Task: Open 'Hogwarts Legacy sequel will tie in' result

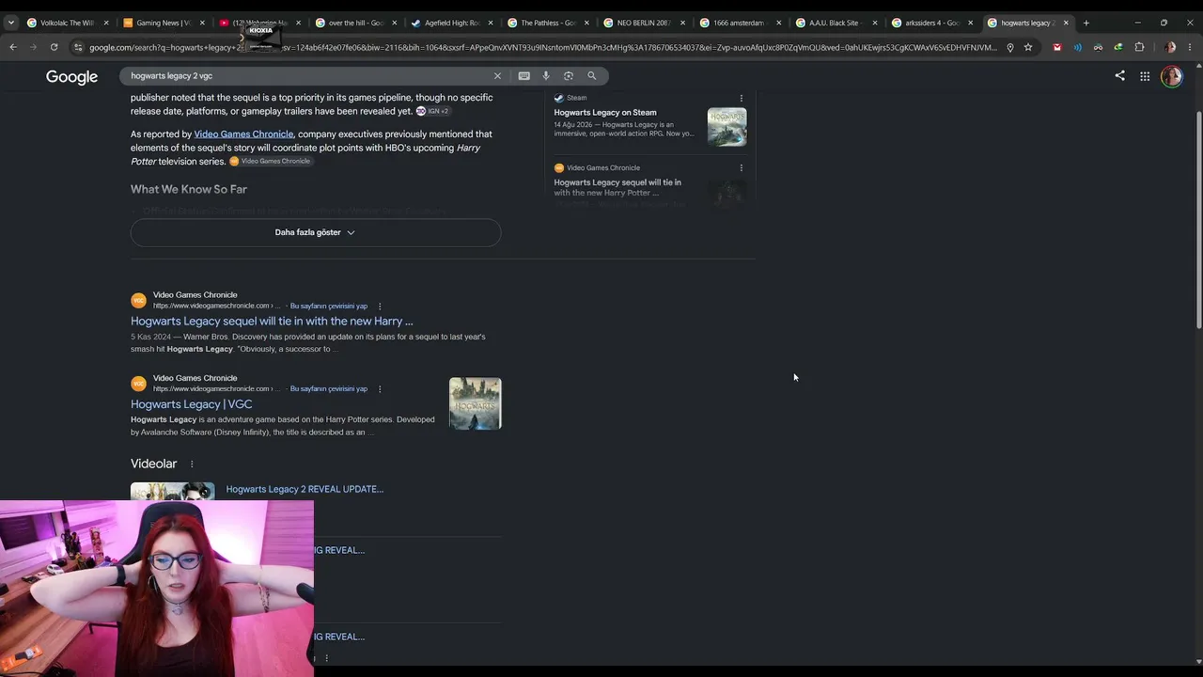Action: click(x=272, y=322)
